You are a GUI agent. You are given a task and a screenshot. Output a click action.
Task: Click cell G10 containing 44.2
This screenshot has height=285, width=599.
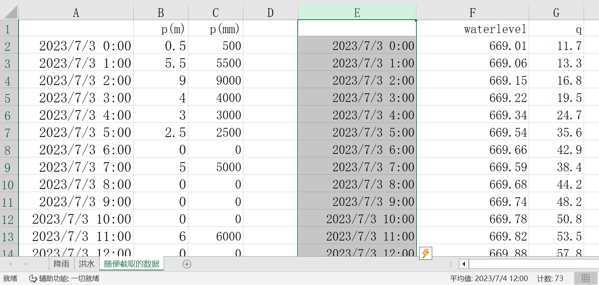(x=556, y=184)
